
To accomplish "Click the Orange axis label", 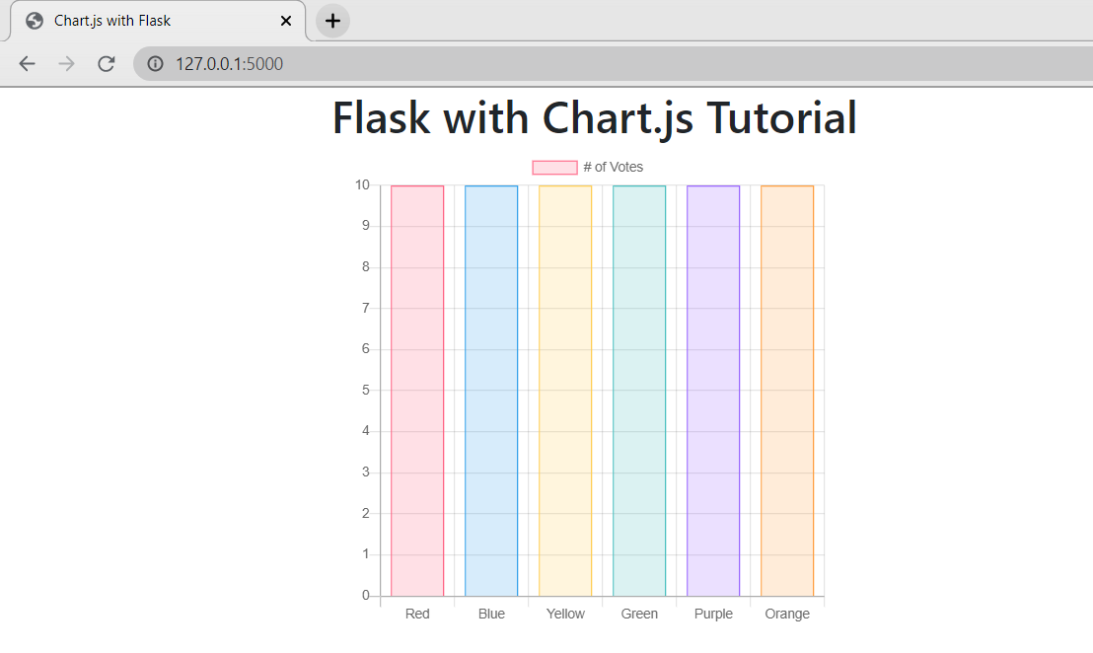I will (787, 614).
